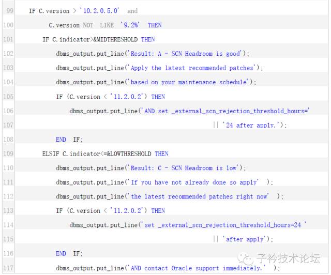The image size is (331, 275).
Task: Click 'based on your maintenance schedule' string
Action: [x=188, y=82]
